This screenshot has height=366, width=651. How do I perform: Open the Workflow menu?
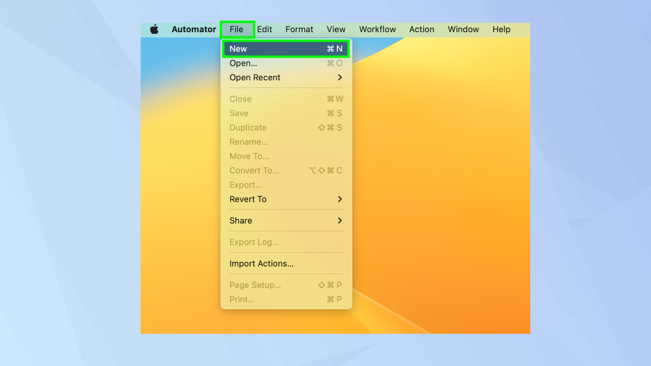click(378, 29)
